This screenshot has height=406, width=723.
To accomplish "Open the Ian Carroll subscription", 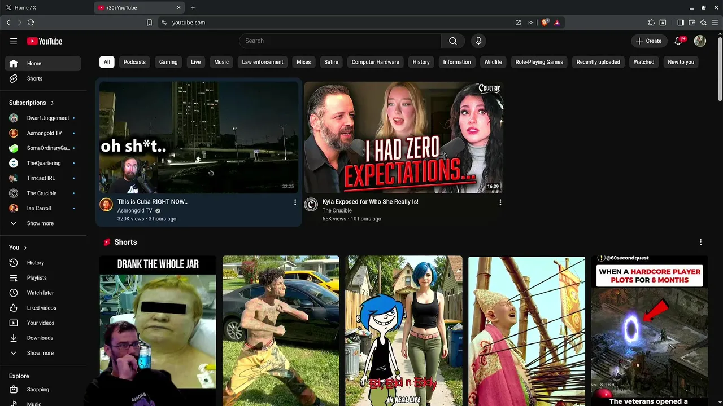I will click(x=43, y=208).
